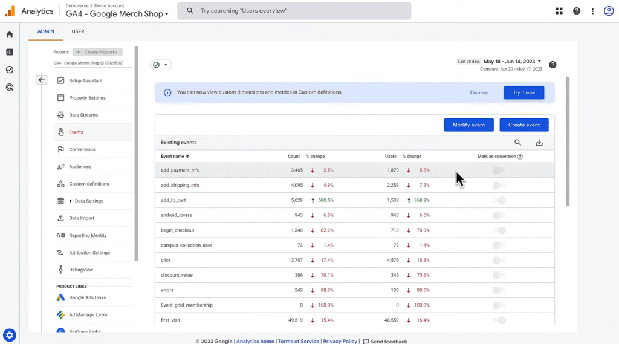
Task: Toggle conversion for click event
Action: [499, 261]
